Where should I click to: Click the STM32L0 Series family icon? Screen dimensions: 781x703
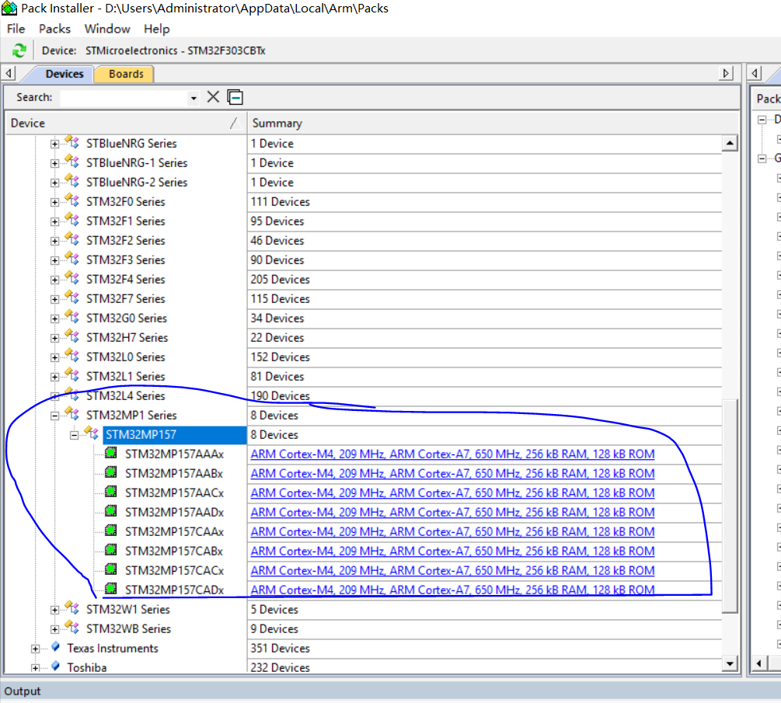point(72,356)
